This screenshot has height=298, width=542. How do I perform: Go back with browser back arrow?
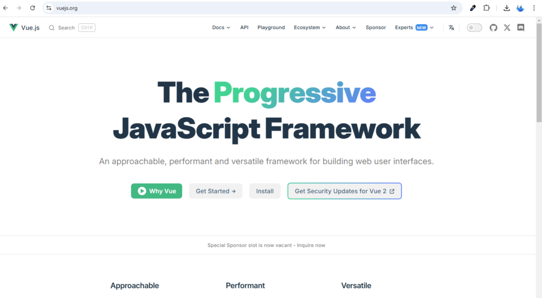coord(5,8)
